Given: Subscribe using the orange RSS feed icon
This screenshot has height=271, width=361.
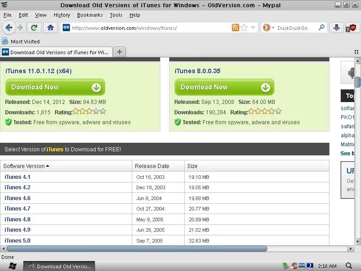Looking at the screenshot, I should 235,28.
